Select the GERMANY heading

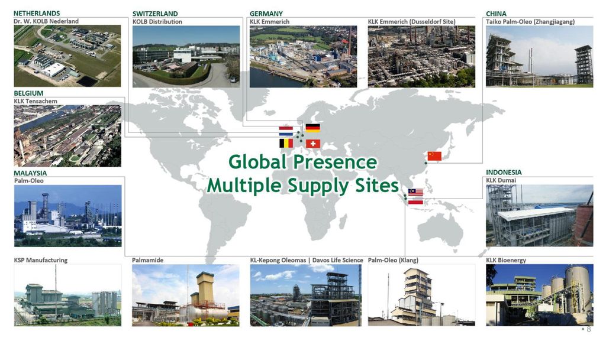[x=266, y=14]
